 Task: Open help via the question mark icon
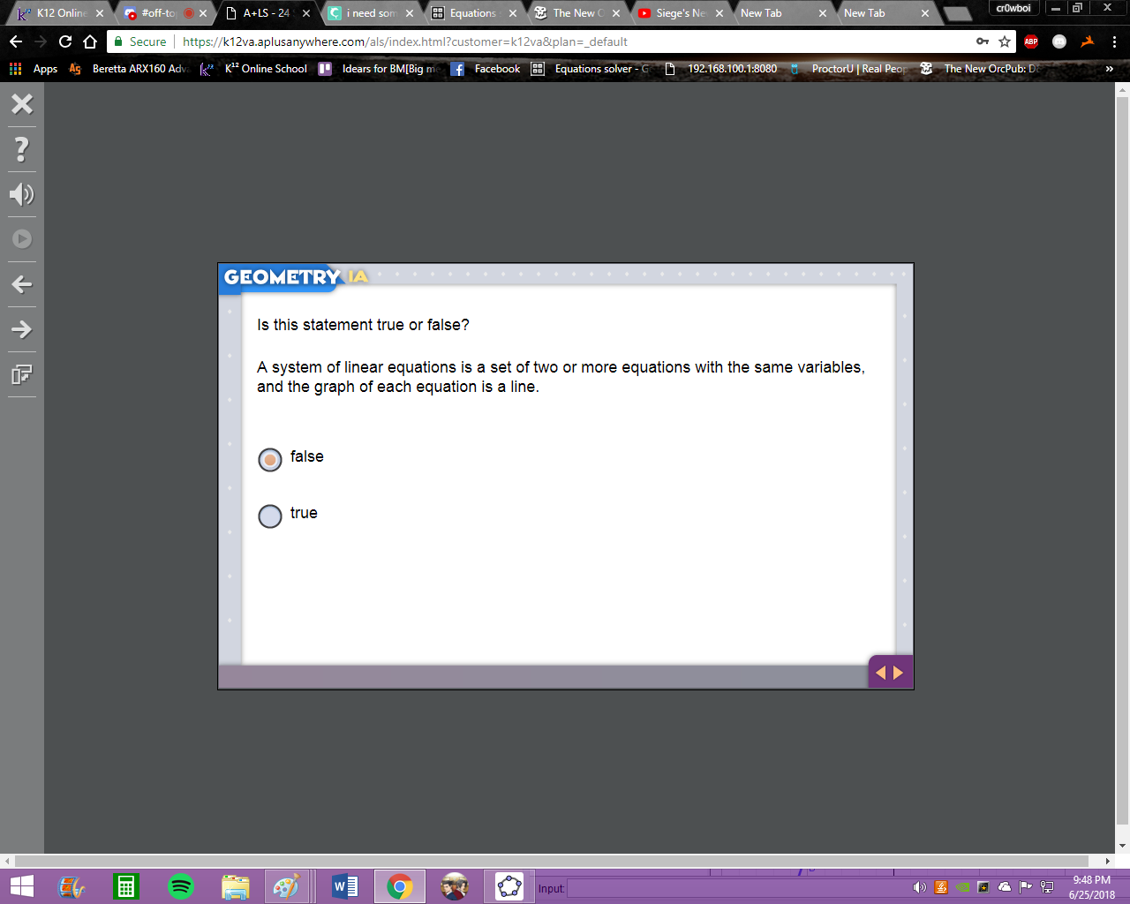22,149
